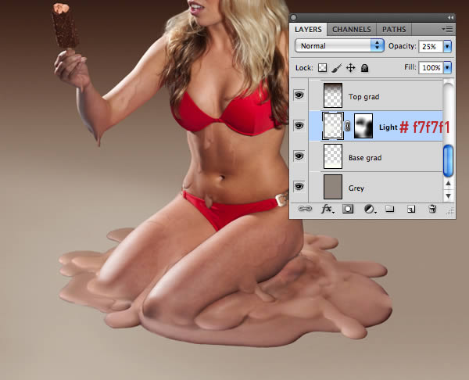The image size is (469, 380).
Task: Switch to the Paths tab
Action: pos(394,30)
